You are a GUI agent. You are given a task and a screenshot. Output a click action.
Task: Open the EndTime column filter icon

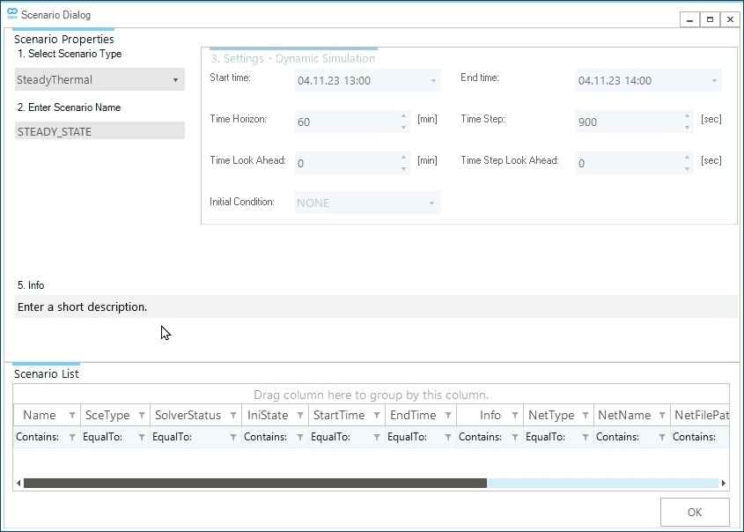(x=447, y=416)
